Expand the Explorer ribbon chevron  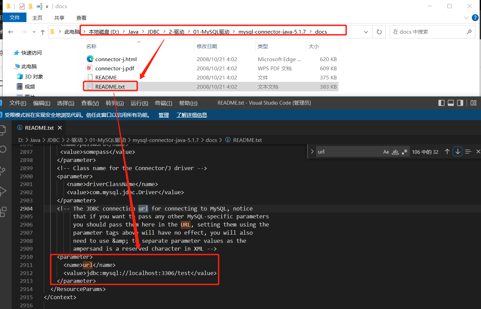pyautogui.click(x=466, y=18)
